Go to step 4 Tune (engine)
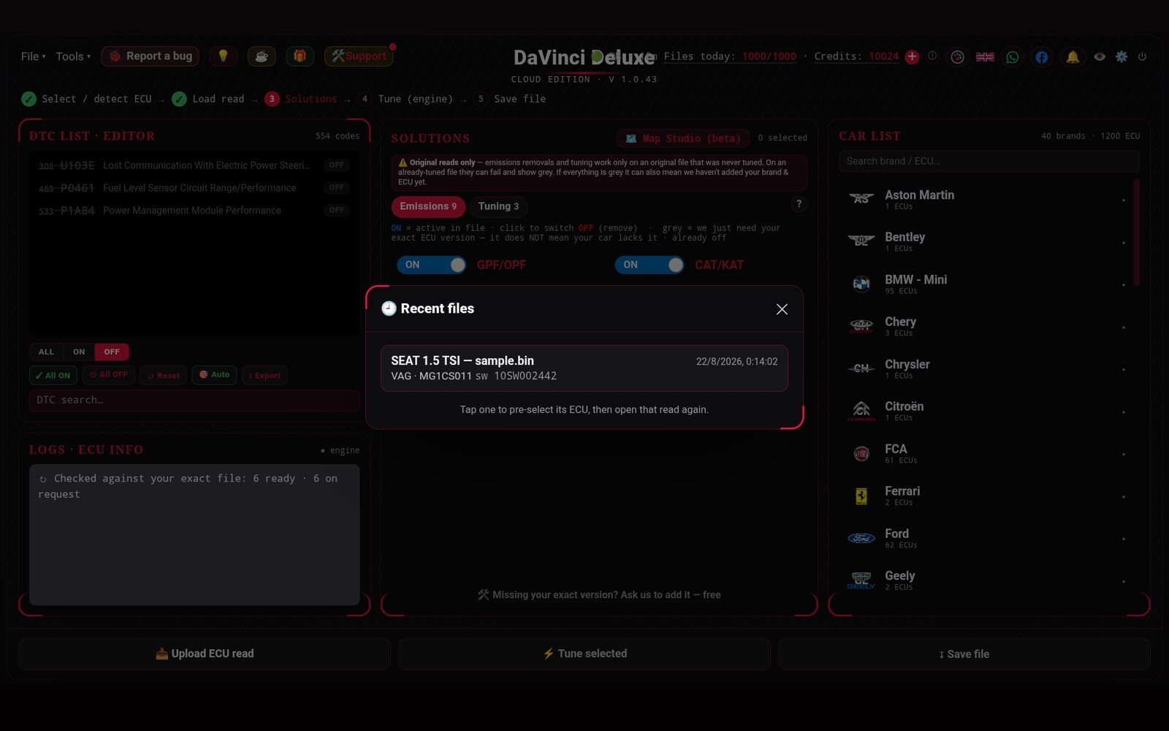The height and width of the screenshot is (731, 1169). point(405,99)
